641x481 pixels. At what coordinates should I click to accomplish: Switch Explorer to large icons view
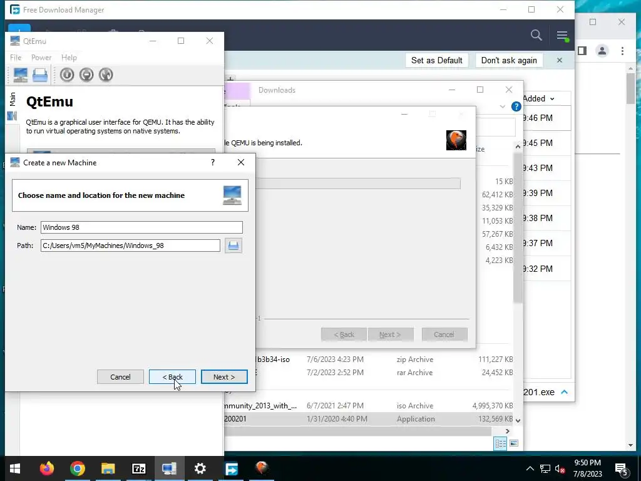pyautogui.click(x=514, y=443)
